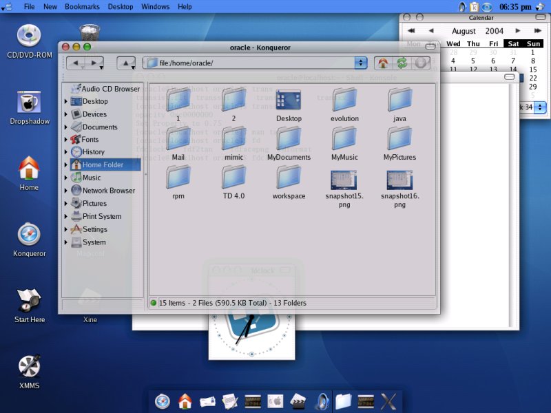This screenshot has height=413, width=551.
Task: Open the File menu
Action: 29,6
